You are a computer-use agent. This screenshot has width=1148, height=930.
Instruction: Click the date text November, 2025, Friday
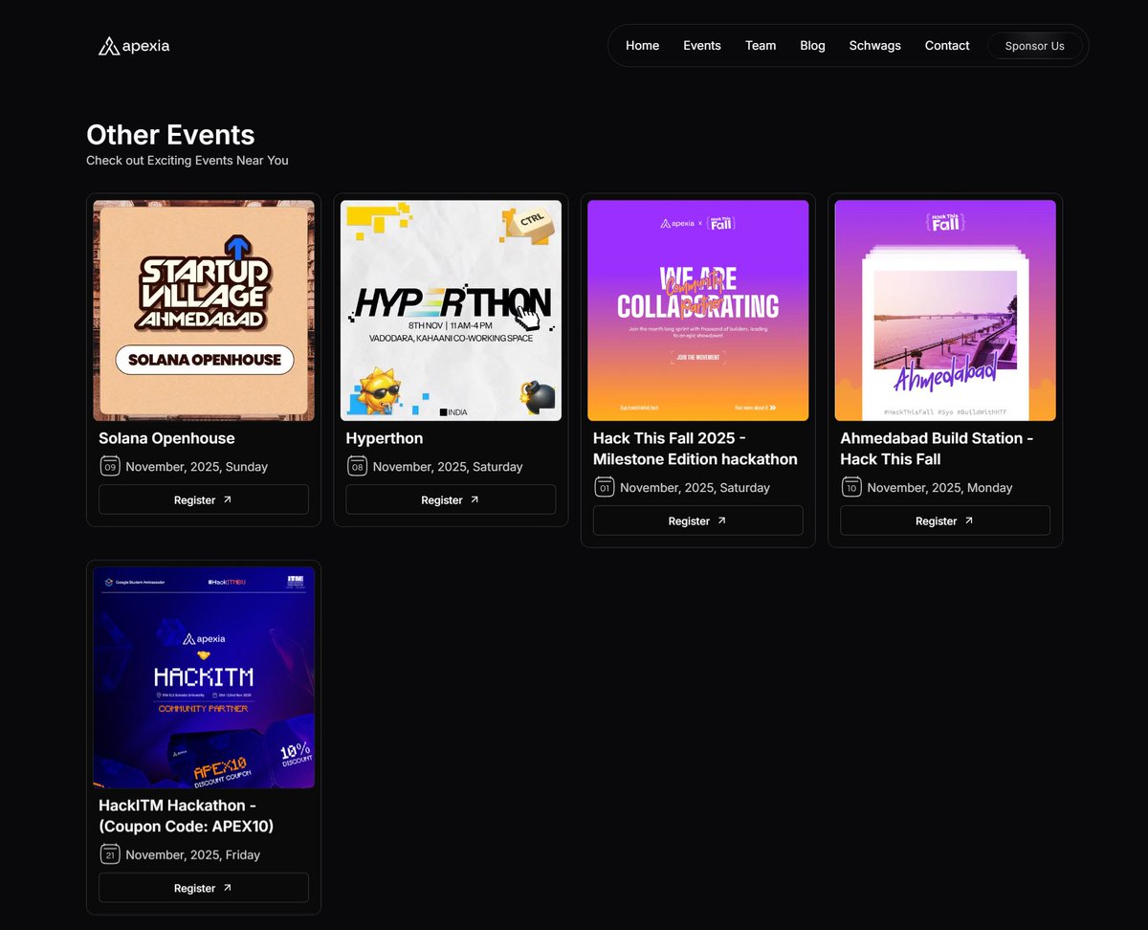(193, 855)
